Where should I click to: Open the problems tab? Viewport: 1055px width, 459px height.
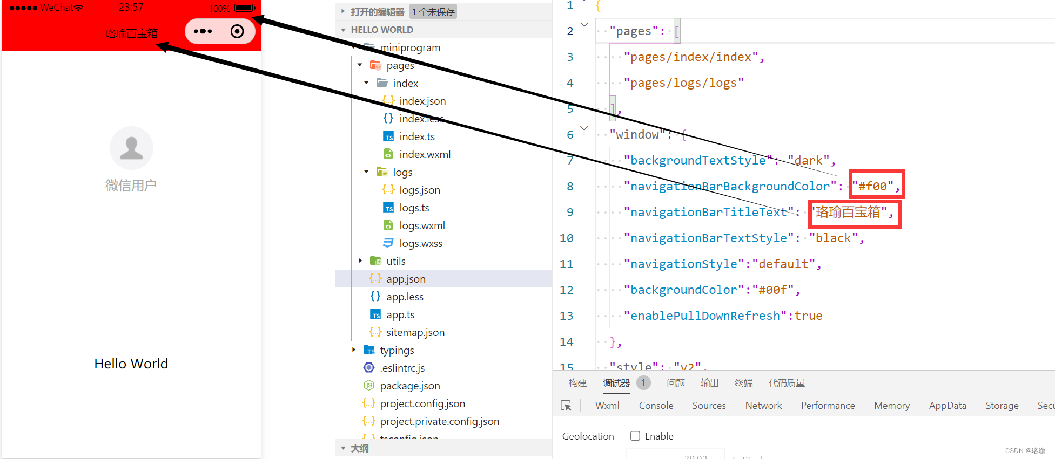click(676, 383)
